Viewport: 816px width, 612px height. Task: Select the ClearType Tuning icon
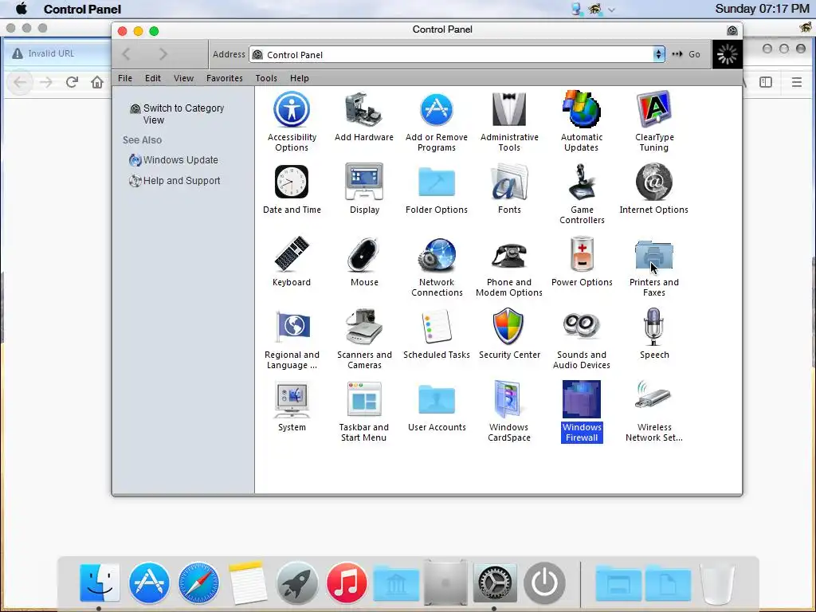pyautogui.click(x=654, y=109)
